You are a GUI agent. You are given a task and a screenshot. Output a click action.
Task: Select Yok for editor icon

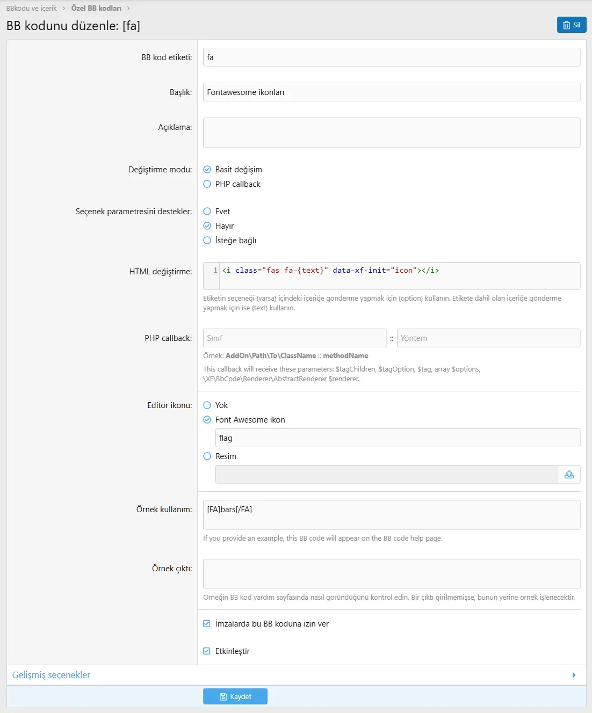(x=207, y=405)
